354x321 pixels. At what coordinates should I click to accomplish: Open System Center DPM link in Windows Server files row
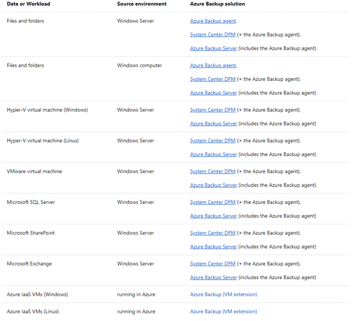[213, 35]
